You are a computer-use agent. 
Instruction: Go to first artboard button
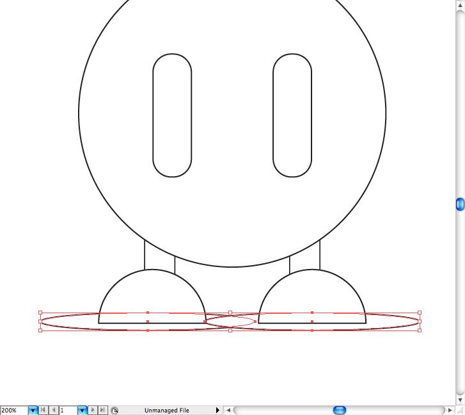click(x=43, y=410)
